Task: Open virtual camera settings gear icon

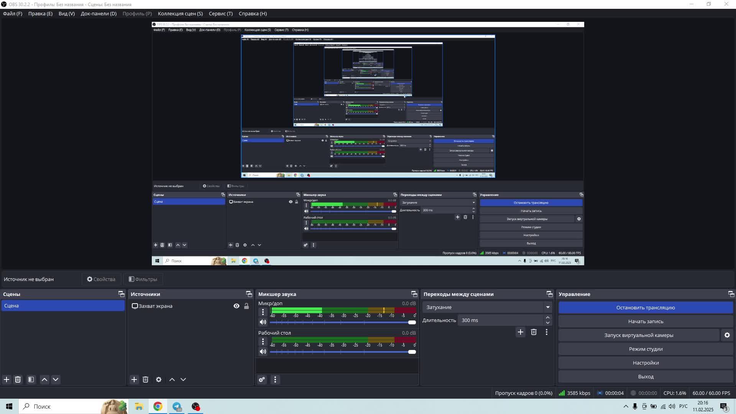Action: tap(727, 335)
